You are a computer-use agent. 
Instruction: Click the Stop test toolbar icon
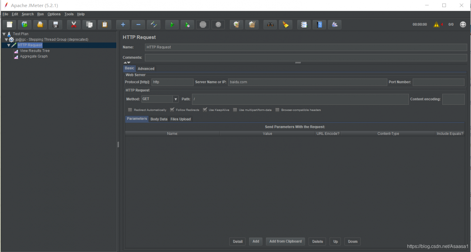click(203, 25)
